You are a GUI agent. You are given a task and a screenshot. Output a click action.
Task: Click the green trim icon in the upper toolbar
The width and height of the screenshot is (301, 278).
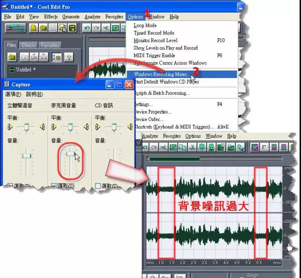pos(106,28)
